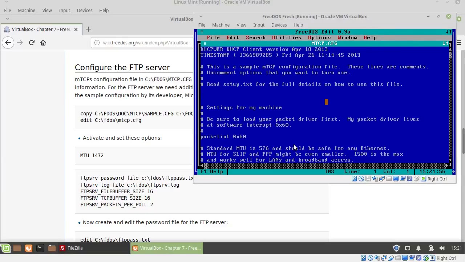
Task: Open the notifications bell in Mint panel
Action: 418,248
